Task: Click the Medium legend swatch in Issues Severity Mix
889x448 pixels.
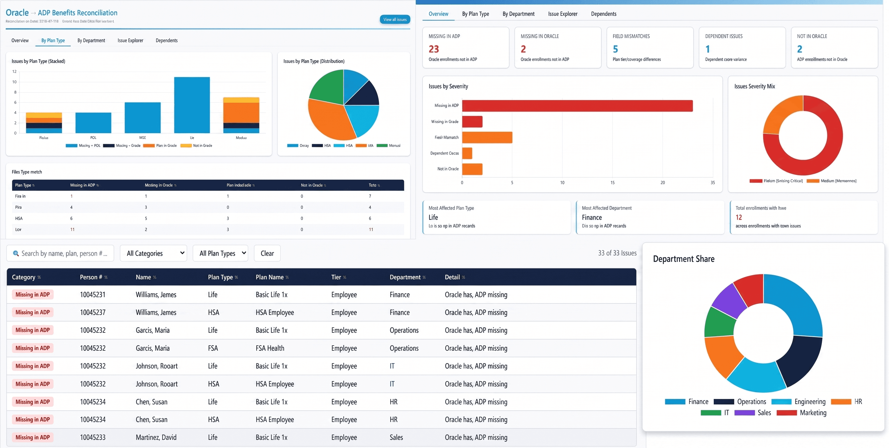Action: tap(813, 181)
